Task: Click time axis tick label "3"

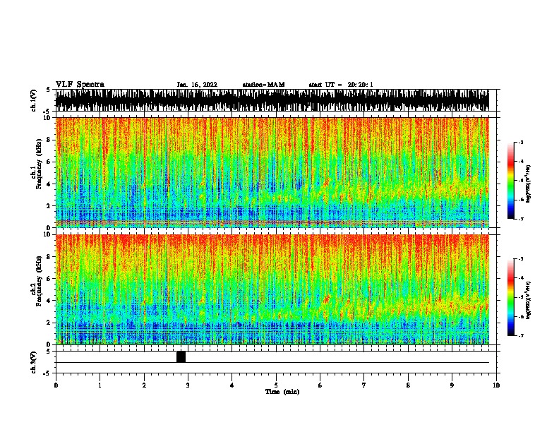Action: (188, 385)
